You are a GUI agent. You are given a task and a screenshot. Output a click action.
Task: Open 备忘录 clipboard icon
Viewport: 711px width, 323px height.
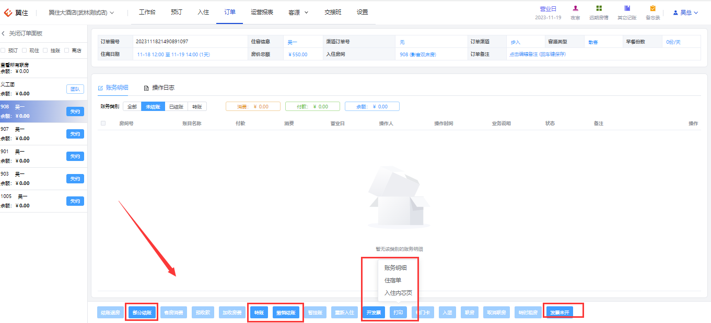(652, 8)
